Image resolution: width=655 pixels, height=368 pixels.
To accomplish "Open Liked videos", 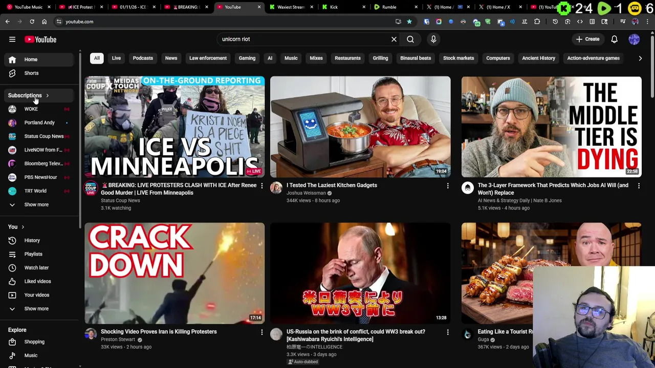I will [x=39, y=281].
